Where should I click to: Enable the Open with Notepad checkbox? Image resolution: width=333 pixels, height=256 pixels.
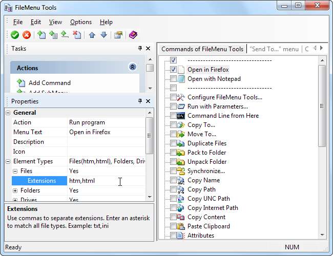pyautogui.click(x=173, y=79)
